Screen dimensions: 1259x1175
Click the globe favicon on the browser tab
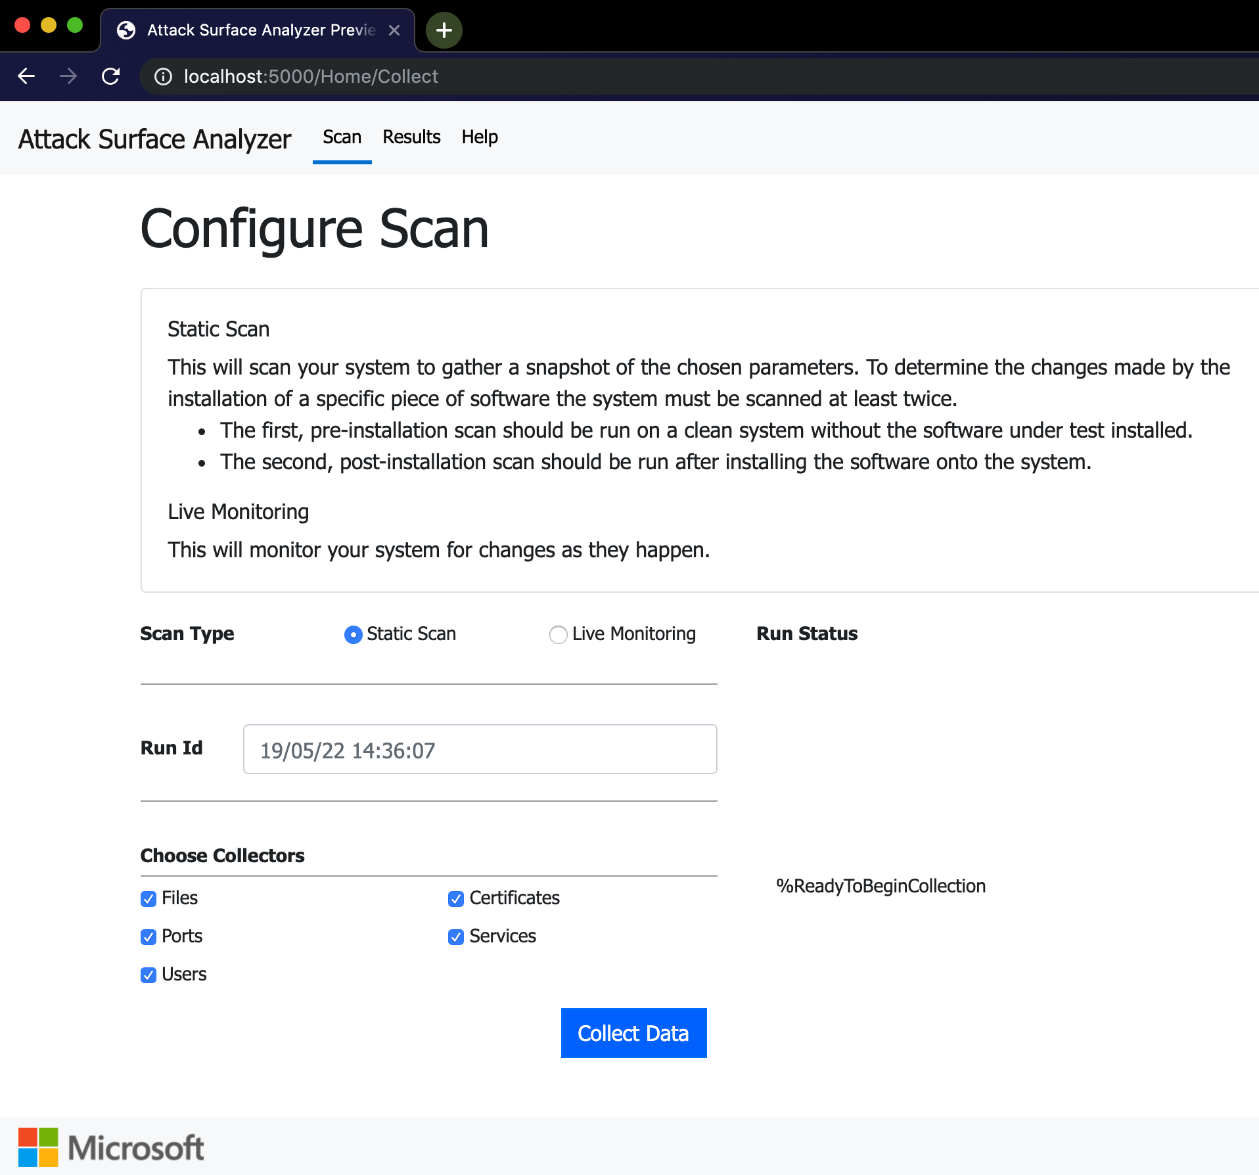click(x=126, y=30)
